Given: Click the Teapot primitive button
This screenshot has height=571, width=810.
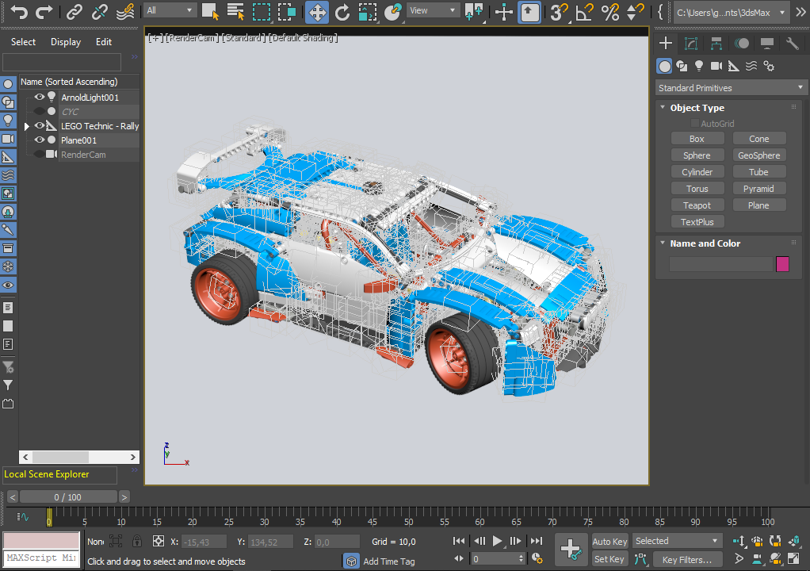Looking at the screenshot, I should tap(697, 205).
